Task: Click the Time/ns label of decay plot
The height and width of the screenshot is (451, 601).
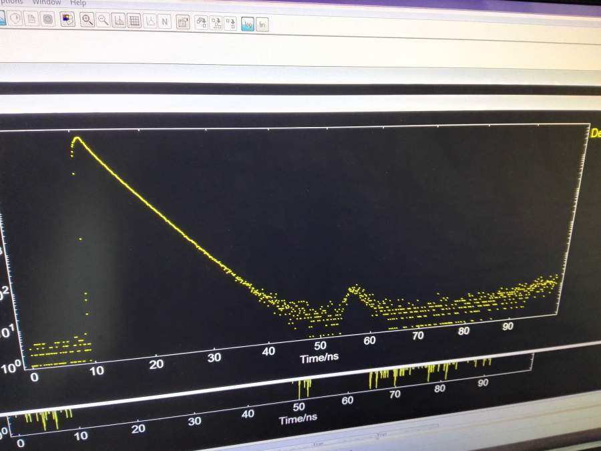Action: click(319, 358)
